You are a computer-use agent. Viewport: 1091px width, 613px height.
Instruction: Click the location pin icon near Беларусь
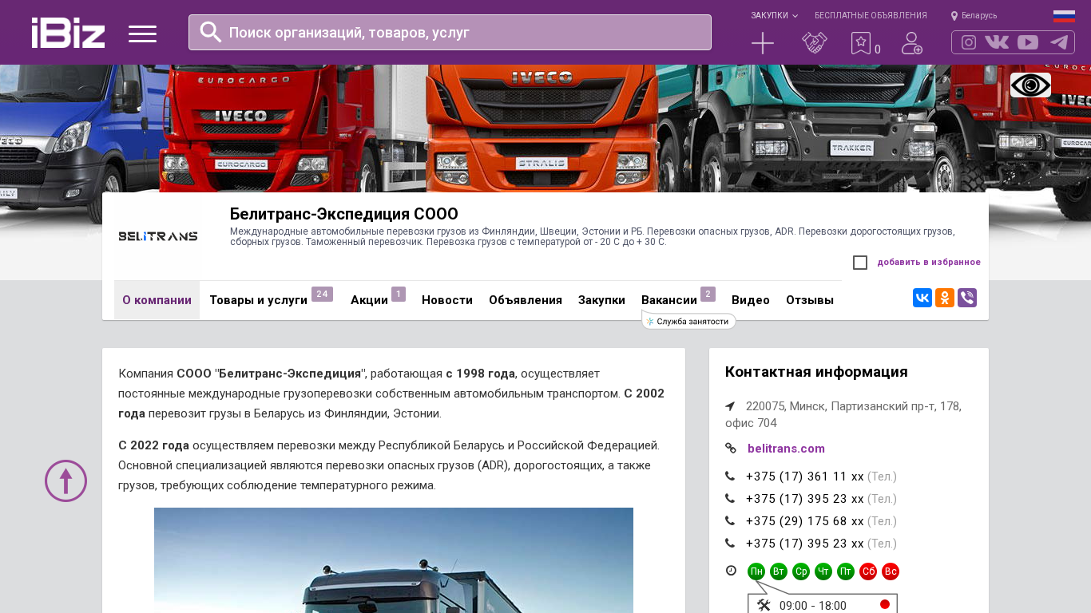point(954,16)
